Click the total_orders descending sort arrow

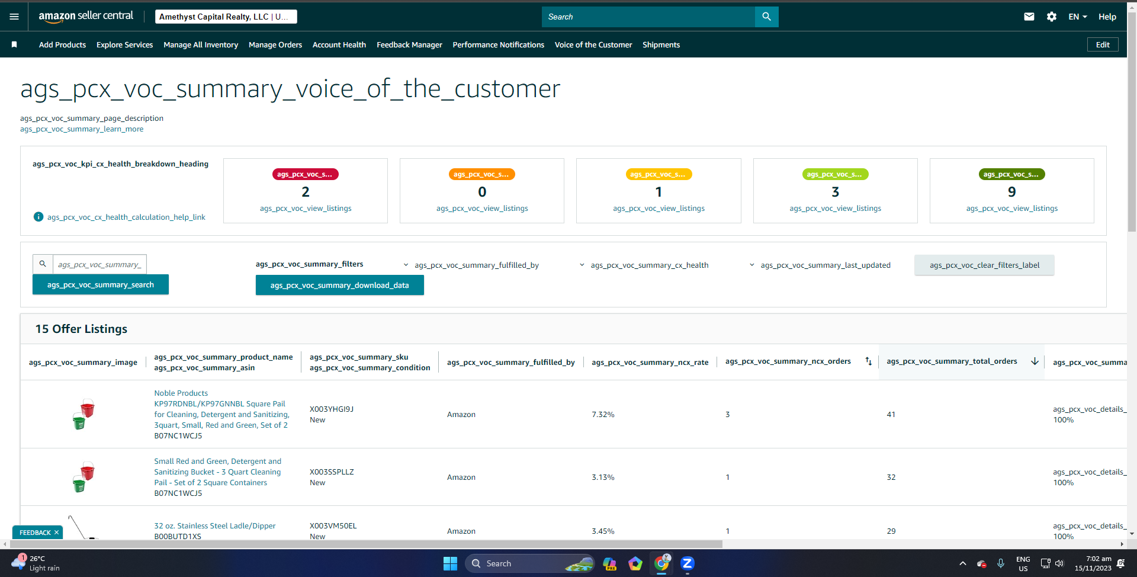[x=1035, y=361]
